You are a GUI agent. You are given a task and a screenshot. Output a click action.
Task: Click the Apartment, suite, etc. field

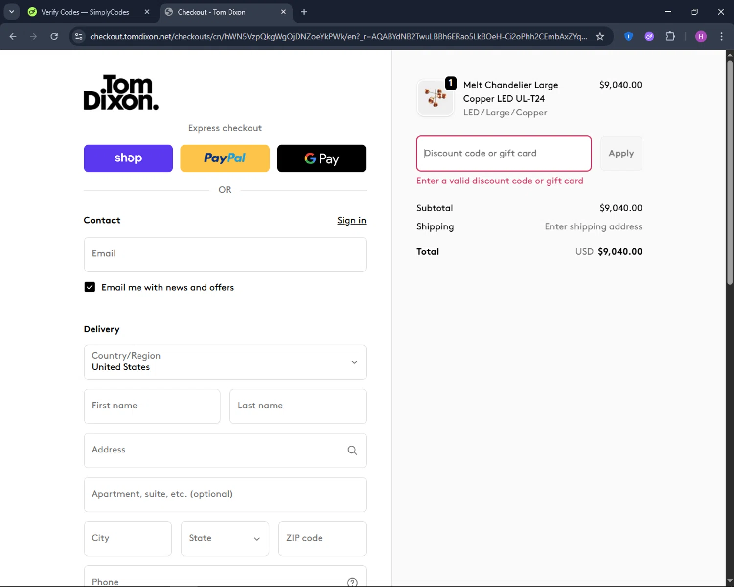225,495
